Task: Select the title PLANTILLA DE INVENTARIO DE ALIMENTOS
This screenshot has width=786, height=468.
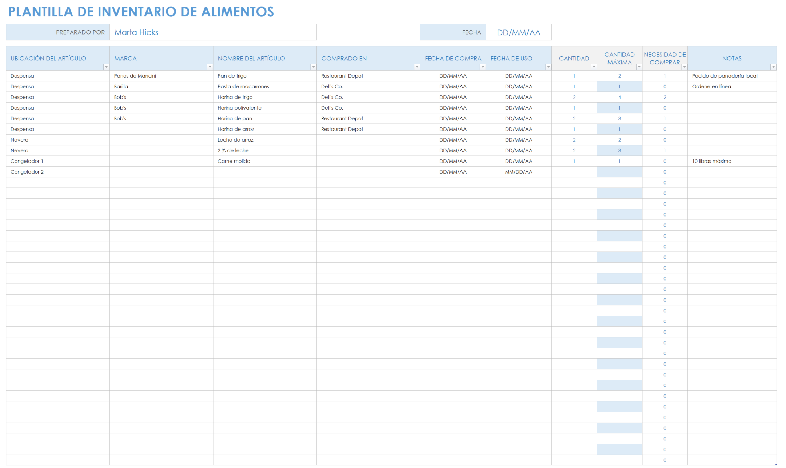Action: point(141,12)
